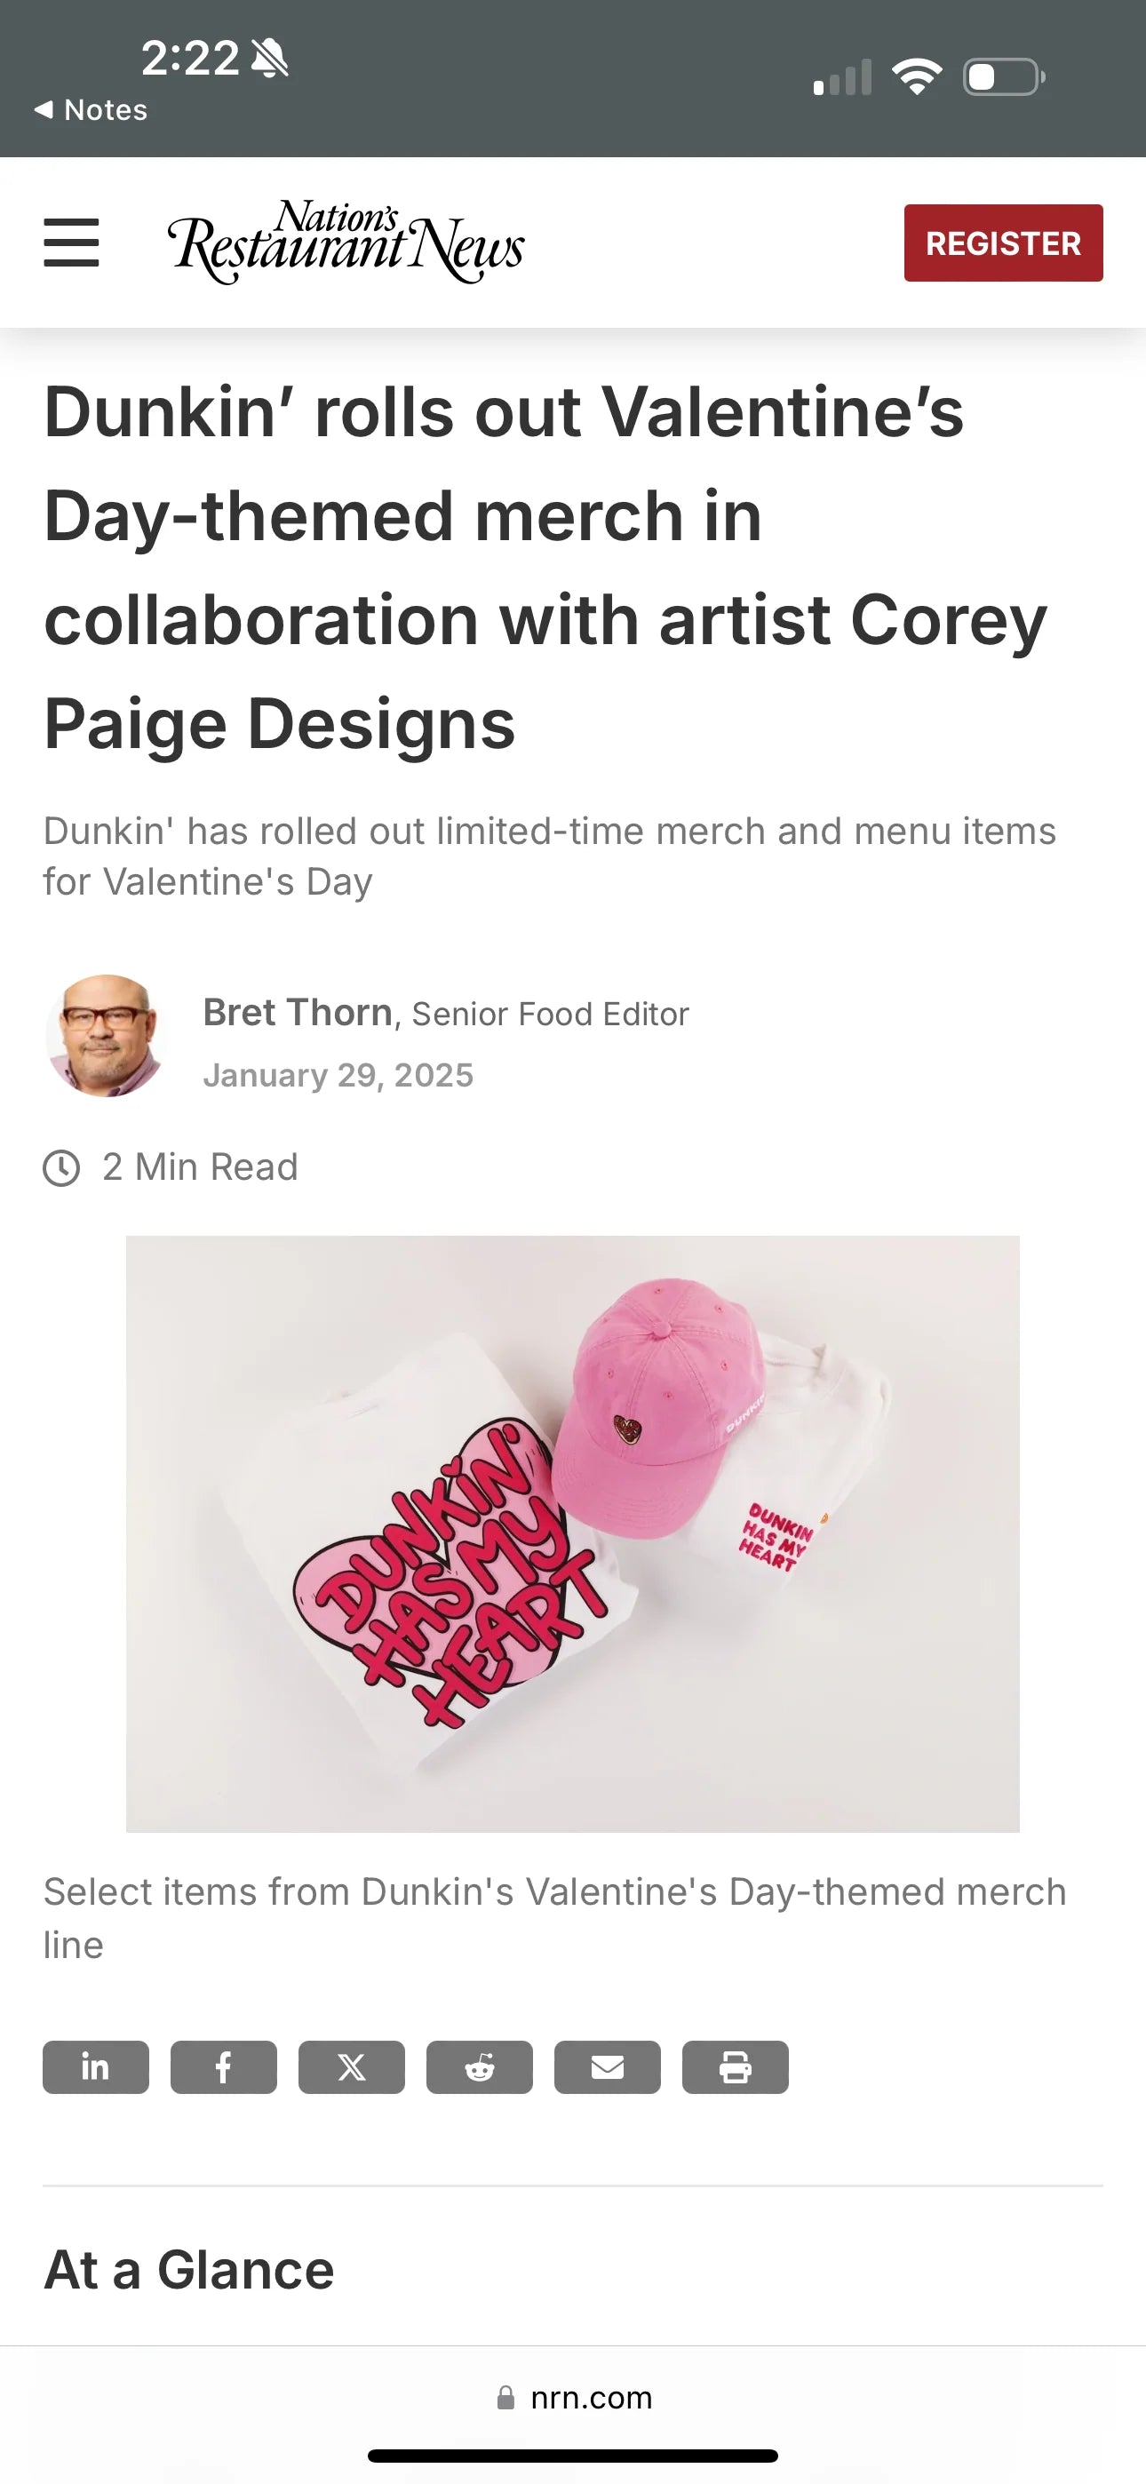Open the hamburger navigation menu
Image resolution: width=1146 pixels, height=2484 pixels.
tap(71, 242)
